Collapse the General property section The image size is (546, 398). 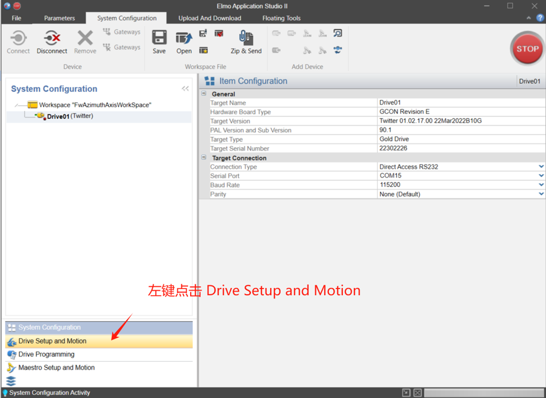pyautogui.click(x=204, y=93)
